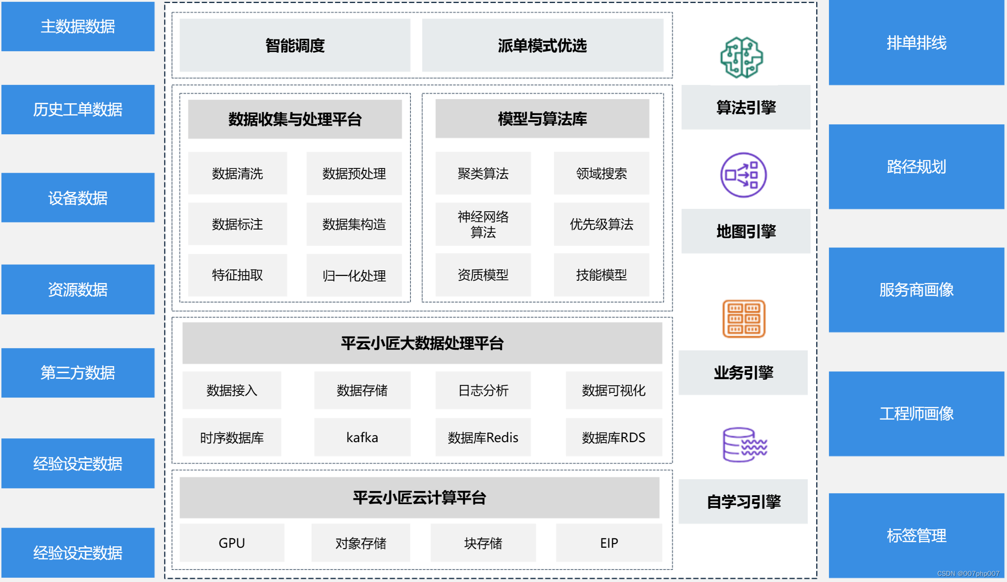Select the 算法引擎 label box
The image size is (1007, 582).
746,107
